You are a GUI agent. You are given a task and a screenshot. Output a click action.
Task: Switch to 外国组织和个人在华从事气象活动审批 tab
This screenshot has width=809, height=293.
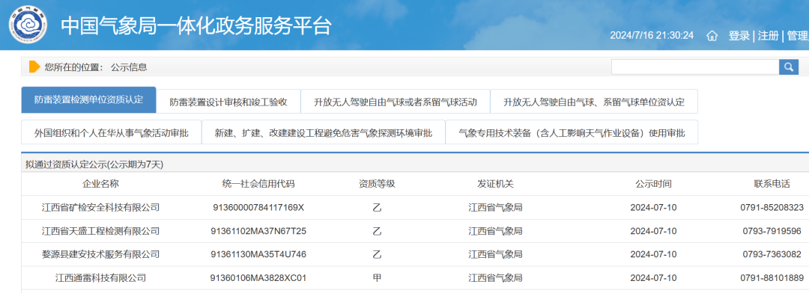pyautogui.click(x=112, y=133)
